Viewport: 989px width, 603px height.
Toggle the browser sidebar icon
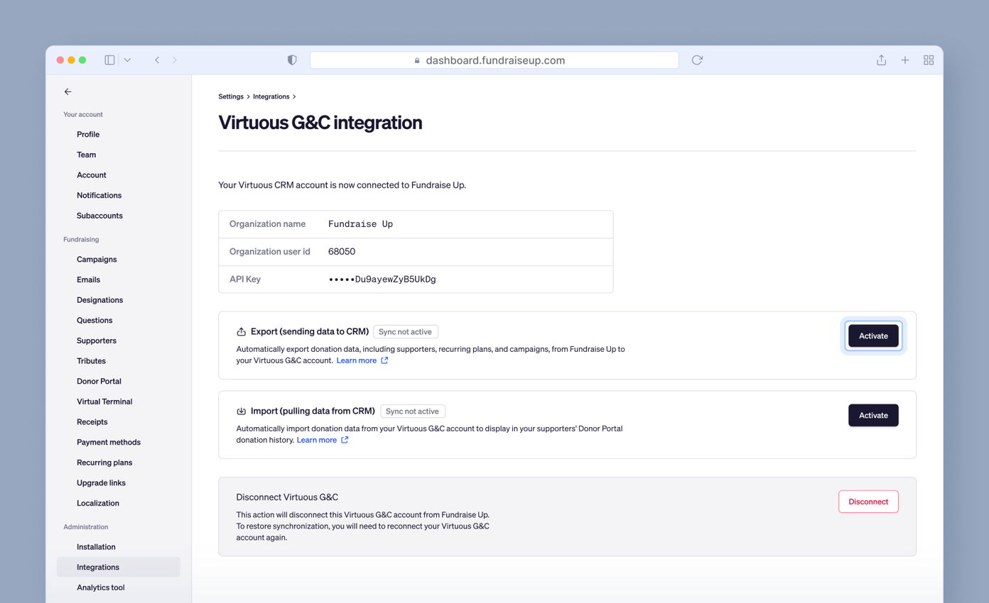click(109, 60)
